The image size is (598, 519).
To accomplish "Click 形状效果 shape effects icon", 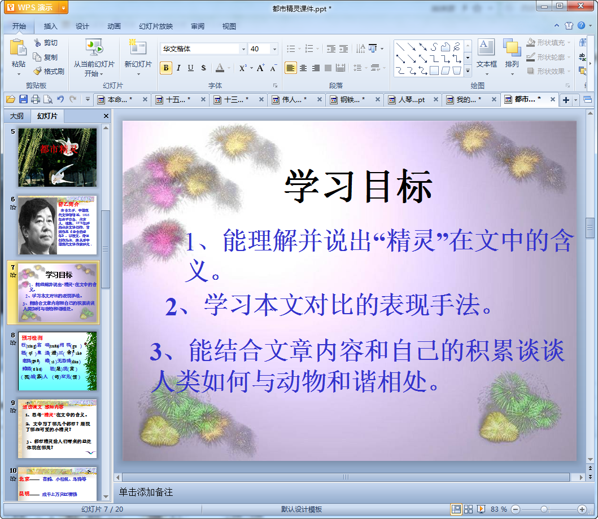I will pos(530,71).
